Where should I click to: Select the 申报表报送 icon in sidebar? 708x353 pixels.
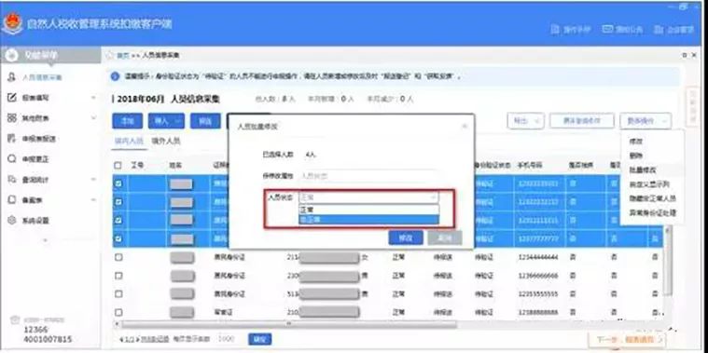(x=12, y=139)
